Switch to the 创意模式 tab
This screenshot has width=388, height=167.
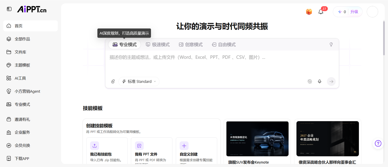191,45
